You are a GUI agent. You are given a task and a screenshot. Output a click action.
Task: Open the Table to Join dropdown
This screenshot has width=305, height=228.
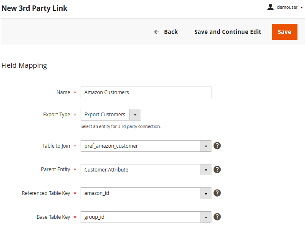pyautogui.click(x=146, y=146)
